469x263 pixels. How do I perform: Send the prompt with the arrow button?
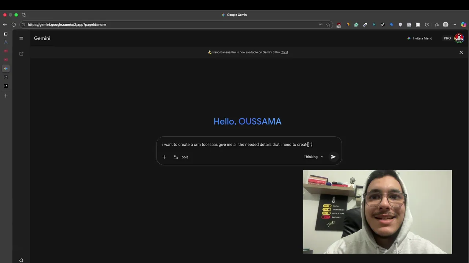click(333, 157)
